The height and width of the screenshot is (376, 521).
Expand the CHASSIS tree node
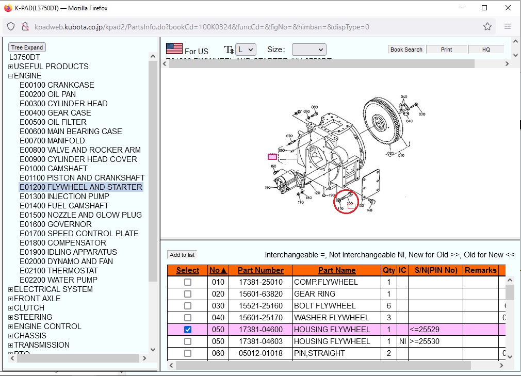tap(11, 336)
